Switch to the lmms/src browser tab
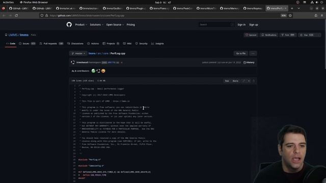 [65, 8]
